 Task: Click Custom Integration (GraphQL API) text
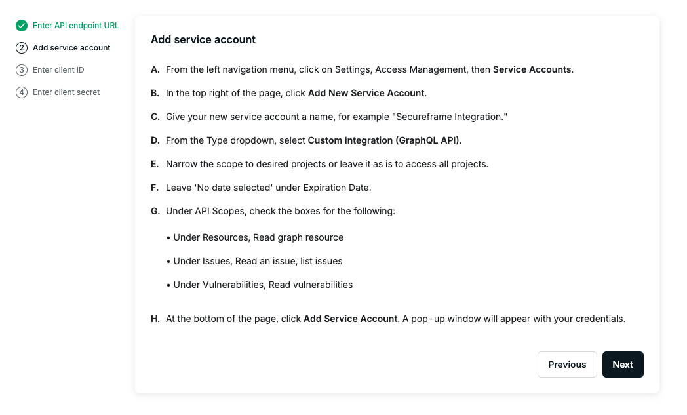coord(383,141)
